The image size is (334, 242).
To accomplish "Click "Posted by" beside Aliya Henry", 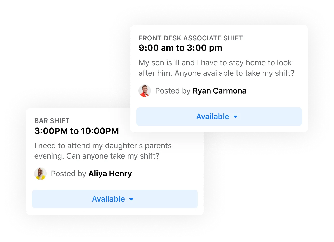I will [68, 174].
